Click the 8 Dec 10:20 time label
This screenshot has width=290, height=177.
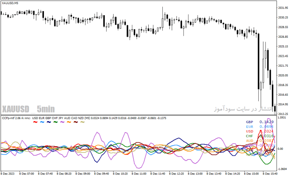click(120, 174)
